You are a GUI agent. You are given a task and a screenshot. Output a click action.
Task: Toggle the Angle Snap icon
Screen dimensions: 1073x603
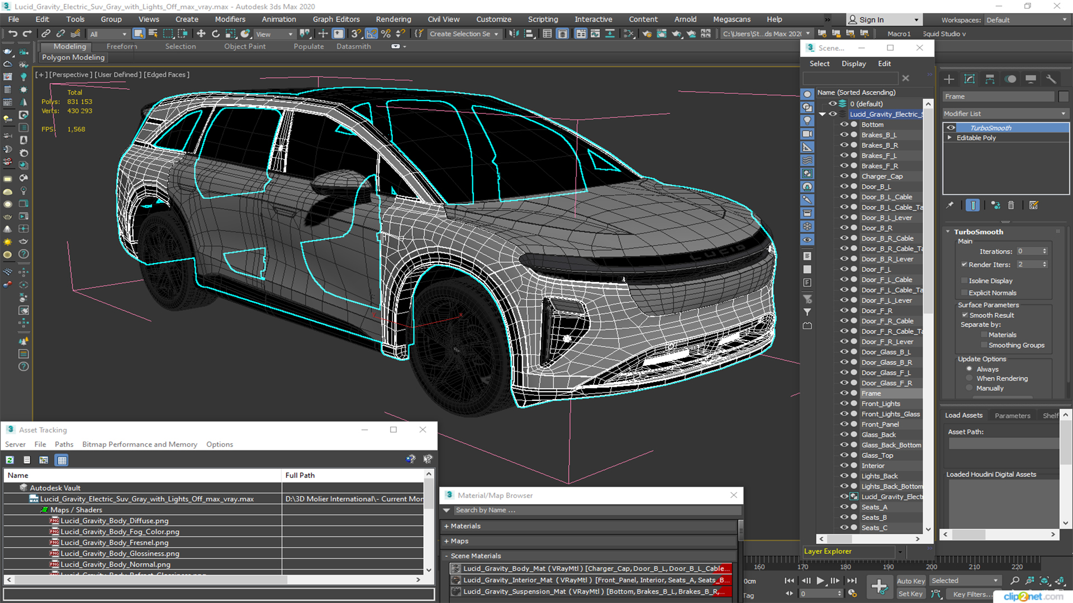tap(371, 34)
